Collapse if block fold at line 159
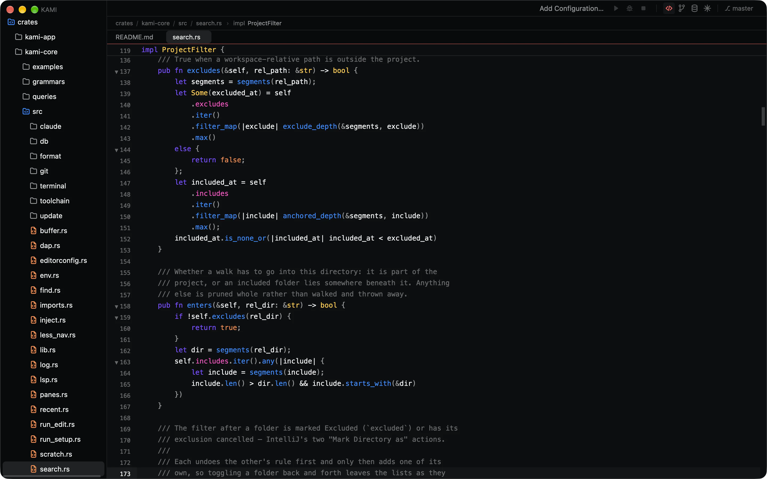Screen dimensions: 767x479 [116, 318]
